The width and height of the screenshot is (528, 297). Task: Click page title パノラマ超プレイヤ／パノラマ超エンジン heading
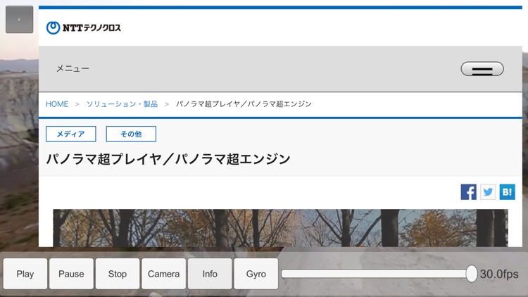[x=168, y=159]
